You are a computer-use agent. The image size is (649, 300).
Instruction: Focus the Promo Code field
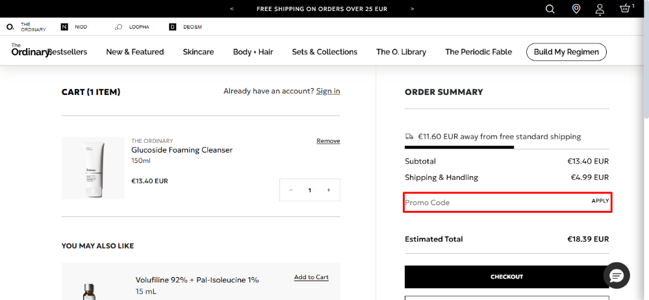pos(494,203)
